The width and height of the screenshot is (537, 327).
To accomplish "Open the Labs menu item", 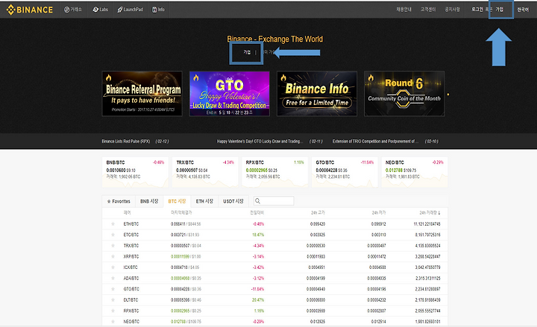I will pyautogui.click(x=101, y=10).
